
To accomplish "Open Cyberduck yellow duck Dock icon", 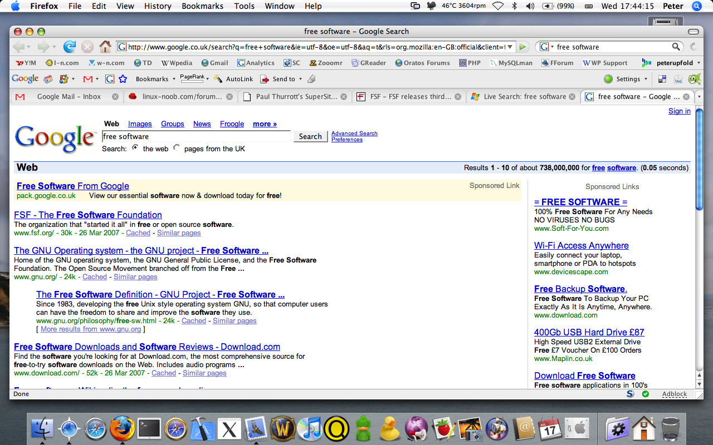I will pyautogui.click(x=390, y=428).
